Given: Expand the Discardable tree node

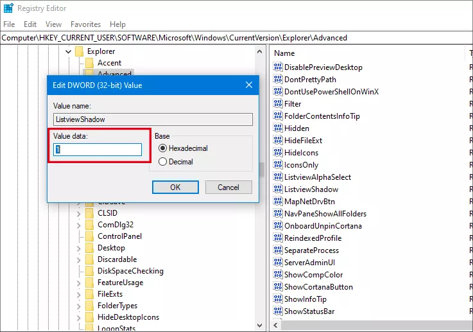Looking at the screenshot, I should coord(78,260).
